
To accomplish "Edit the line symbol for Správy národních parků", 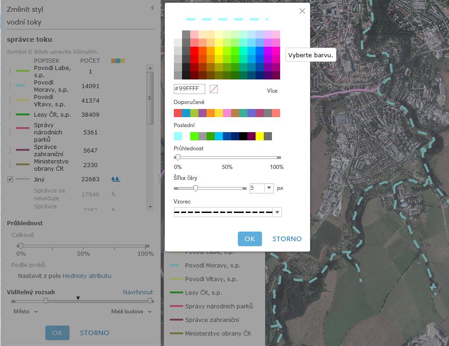I will click(23, 128).
